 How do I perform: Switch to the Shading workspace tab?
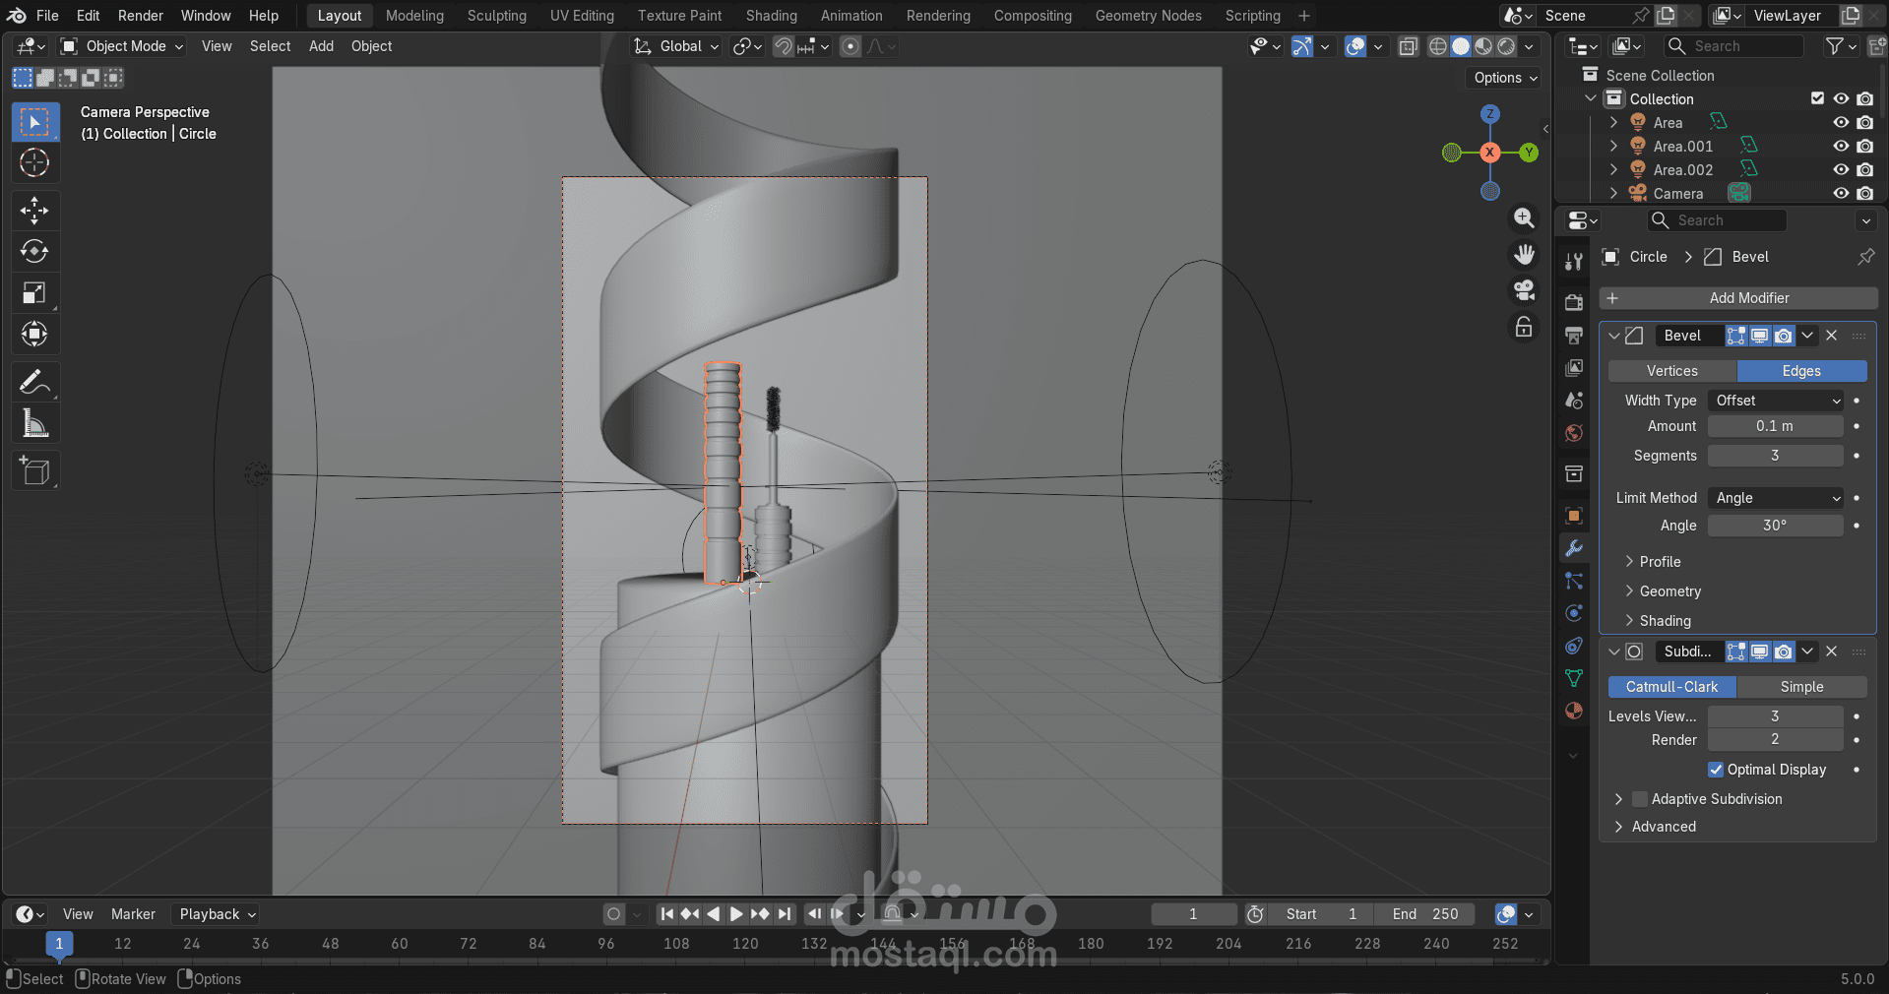pos(771,16)
